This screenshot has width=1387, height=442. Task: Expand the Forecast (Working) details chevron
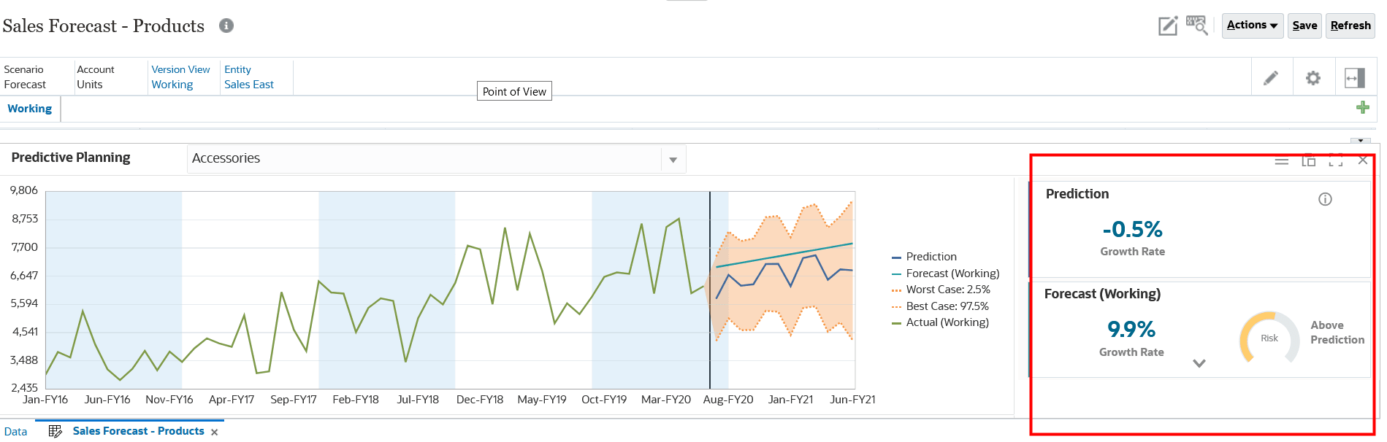pos(1199,362)
